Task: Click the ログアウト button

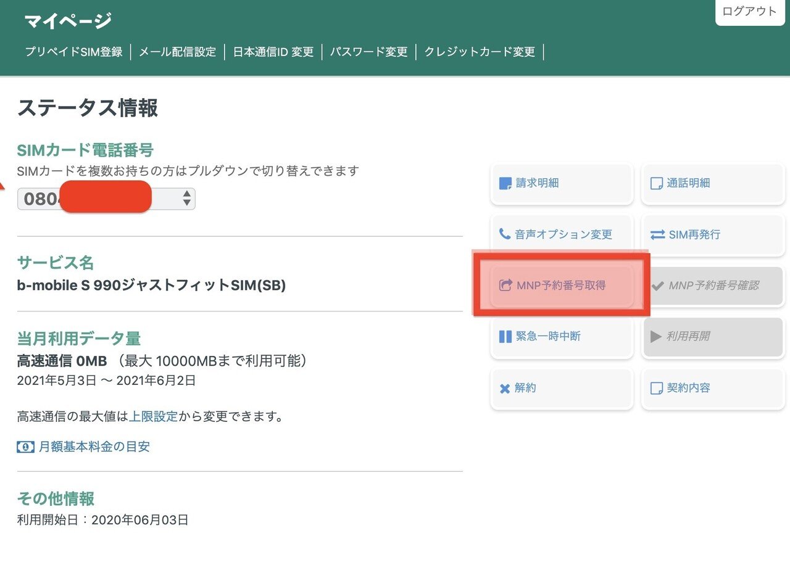Action: 749,10
